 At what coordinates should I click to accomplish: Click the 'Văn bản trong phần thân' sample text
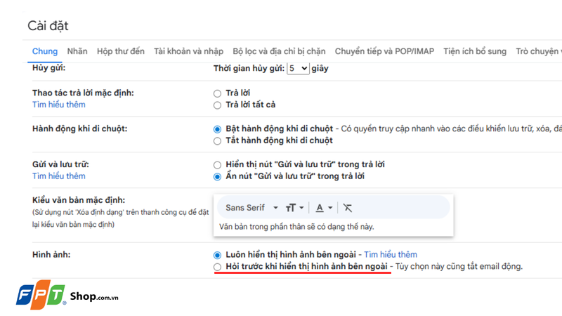click(296, 227)
